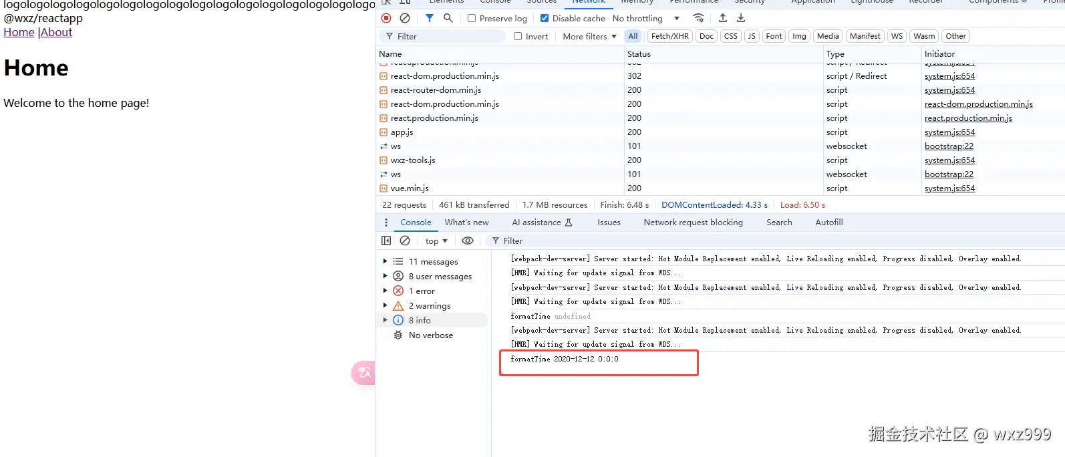Open the Network request blocking tab

pyautogui.click(x=693, y=222)
